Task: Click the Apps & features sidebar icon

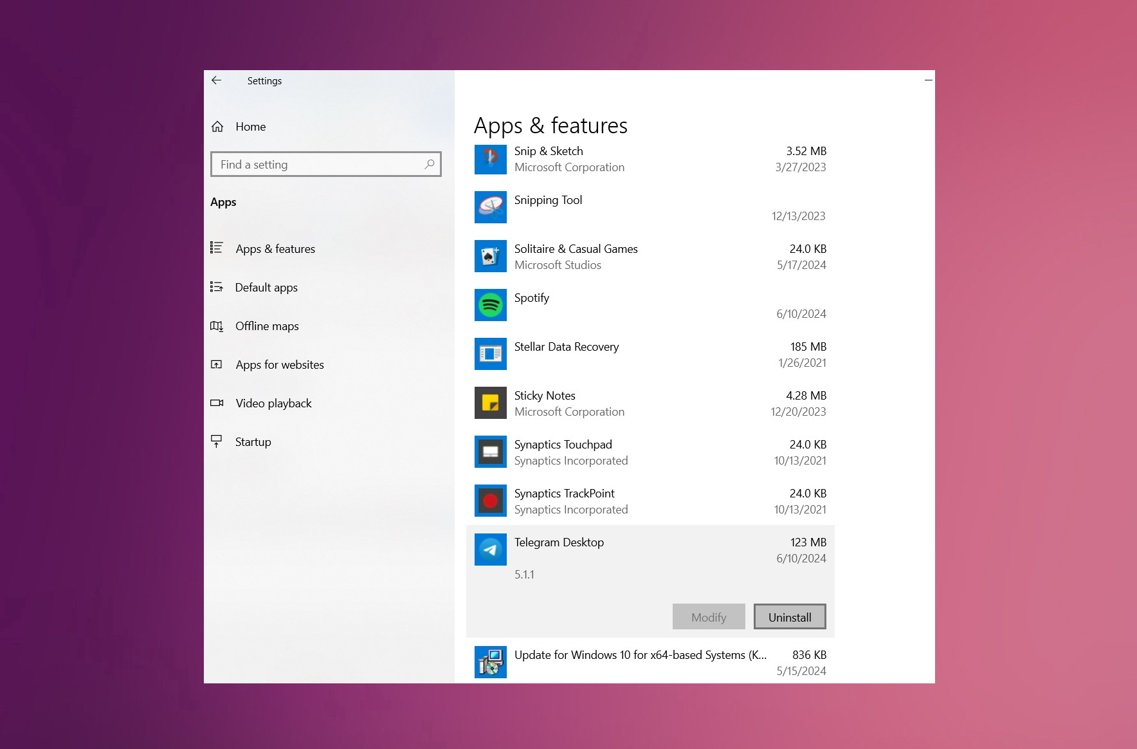Action: [x=217, y=248]
